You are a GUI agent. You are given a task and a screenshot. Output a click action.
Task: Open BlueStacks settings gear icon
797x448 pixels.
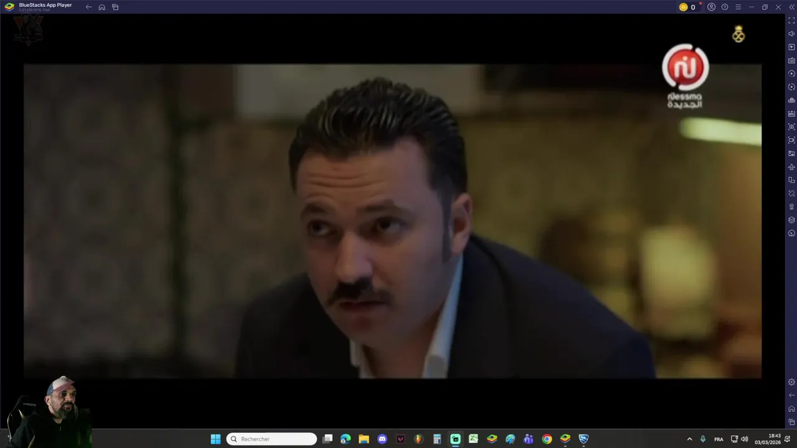[x=791, y=382]
